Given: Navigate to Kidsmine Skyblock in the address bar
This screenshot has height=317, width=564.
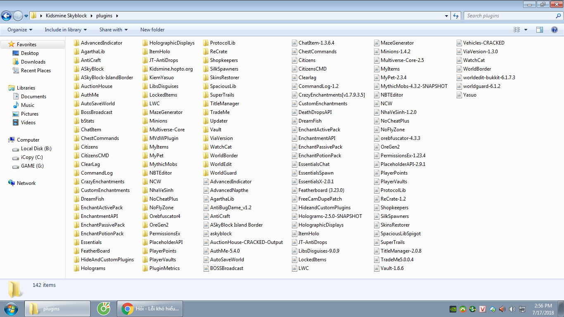Looking at the screenshot, I should pos(66,16).
